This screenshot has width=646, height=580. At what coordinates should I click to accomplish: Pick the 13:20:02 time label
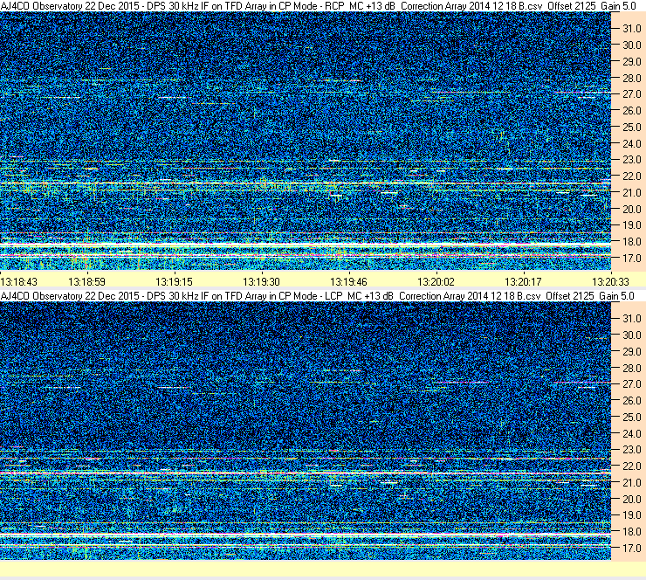click(x=436, y=282)
